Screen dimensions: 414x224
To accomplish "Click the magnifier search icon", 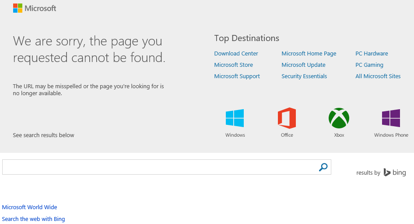I will pyautogui.click(x=323, y=167).
